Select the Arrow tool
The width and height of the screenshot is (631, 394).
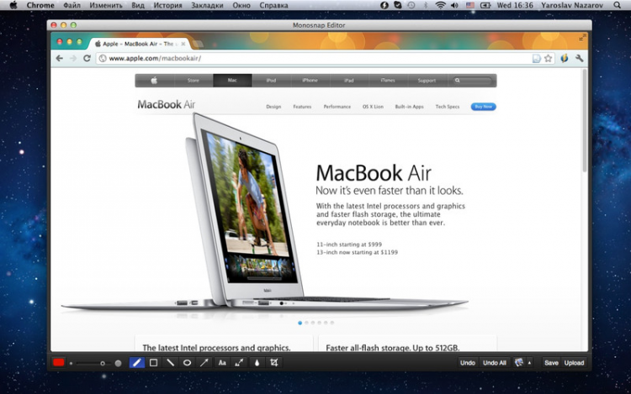[x=204, y=363]
